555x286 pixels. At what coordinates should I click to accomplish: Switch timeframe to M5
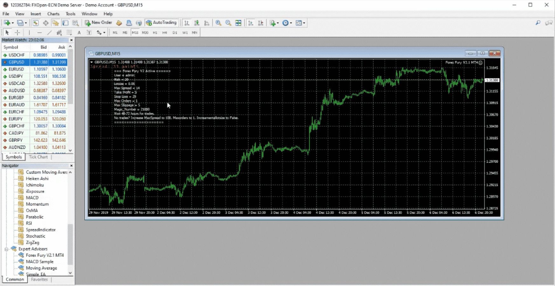click(125, 32)
